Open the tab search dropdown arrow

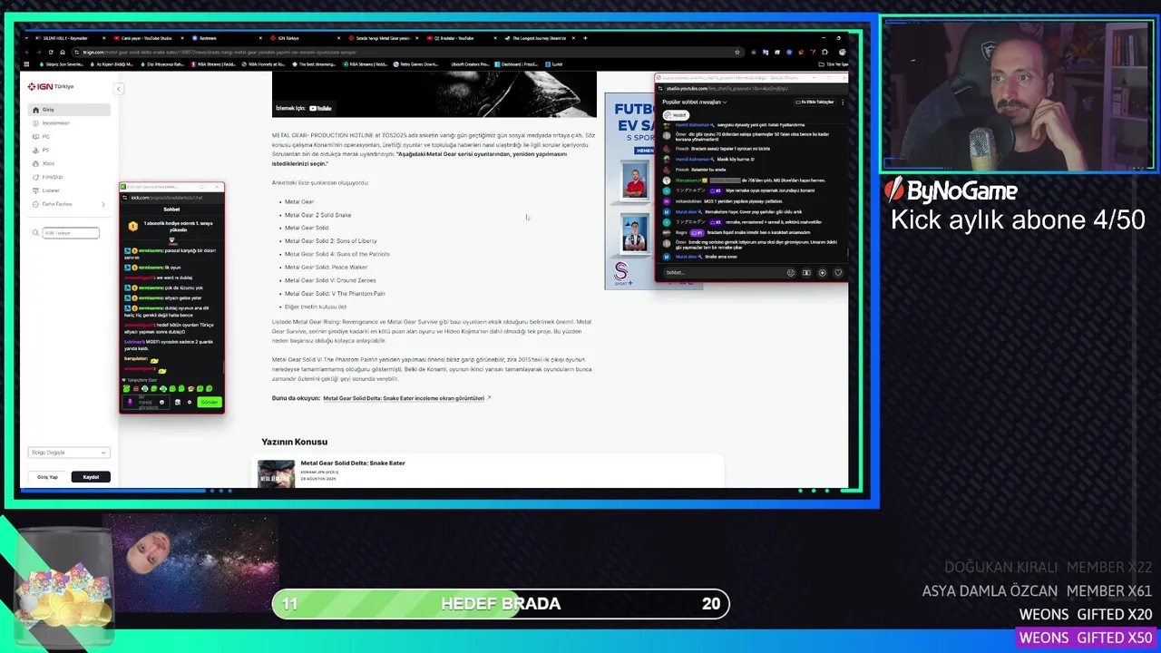pyautogui.click(x=26, y=38)
